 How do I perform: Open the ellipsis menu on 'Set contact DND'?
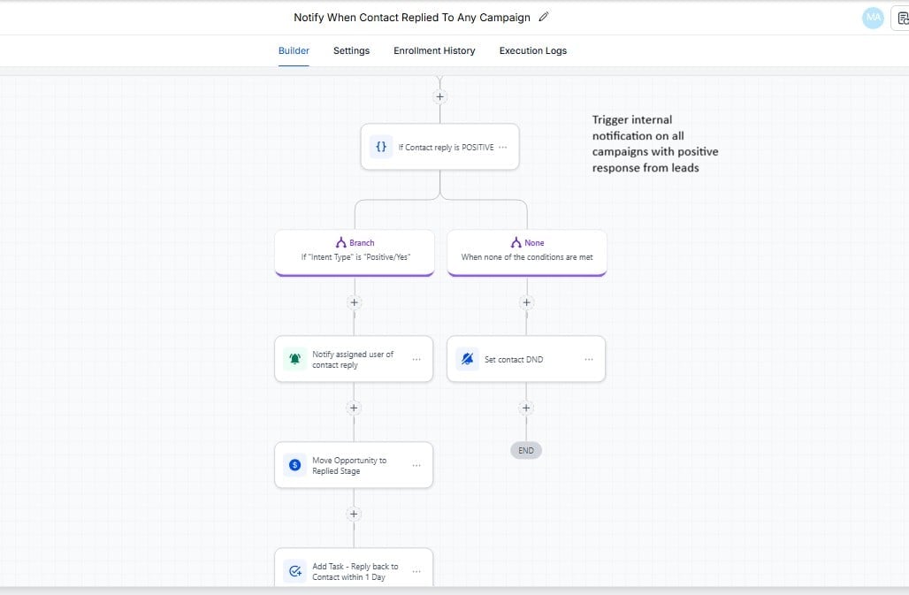[x=589, y=359]
